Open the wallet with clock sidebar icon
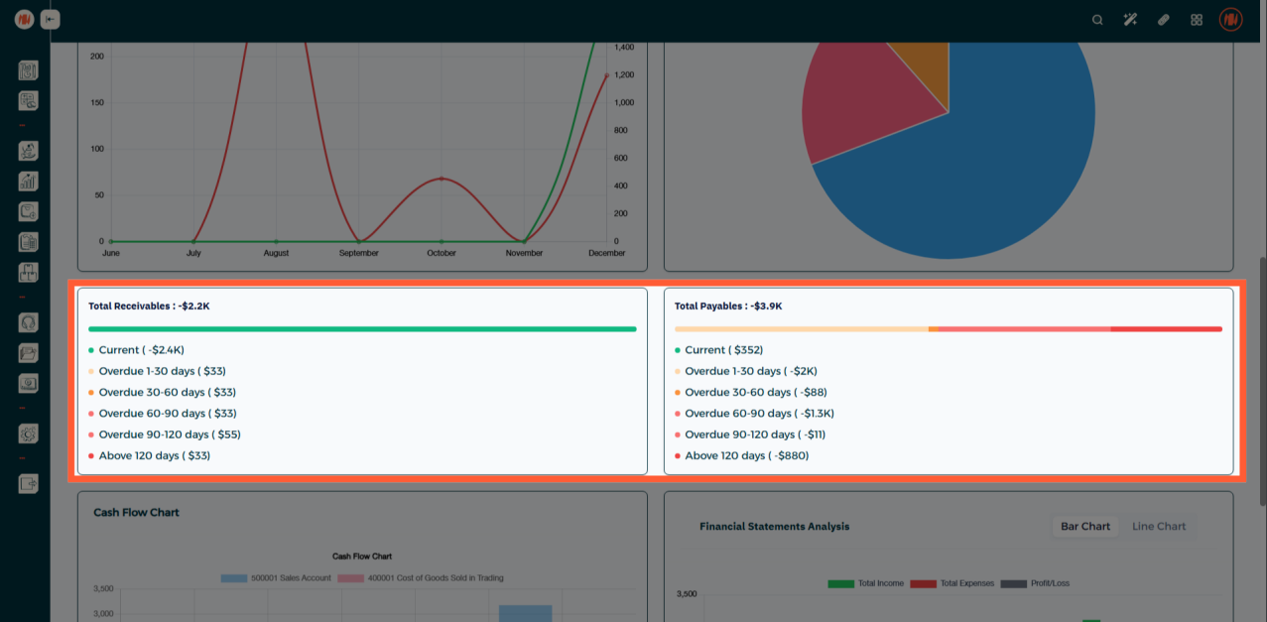Screen dimensions: 1267x622 coord(28,211)
